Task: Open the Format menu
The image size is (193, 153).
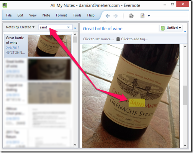Action: tap(61, 15)
